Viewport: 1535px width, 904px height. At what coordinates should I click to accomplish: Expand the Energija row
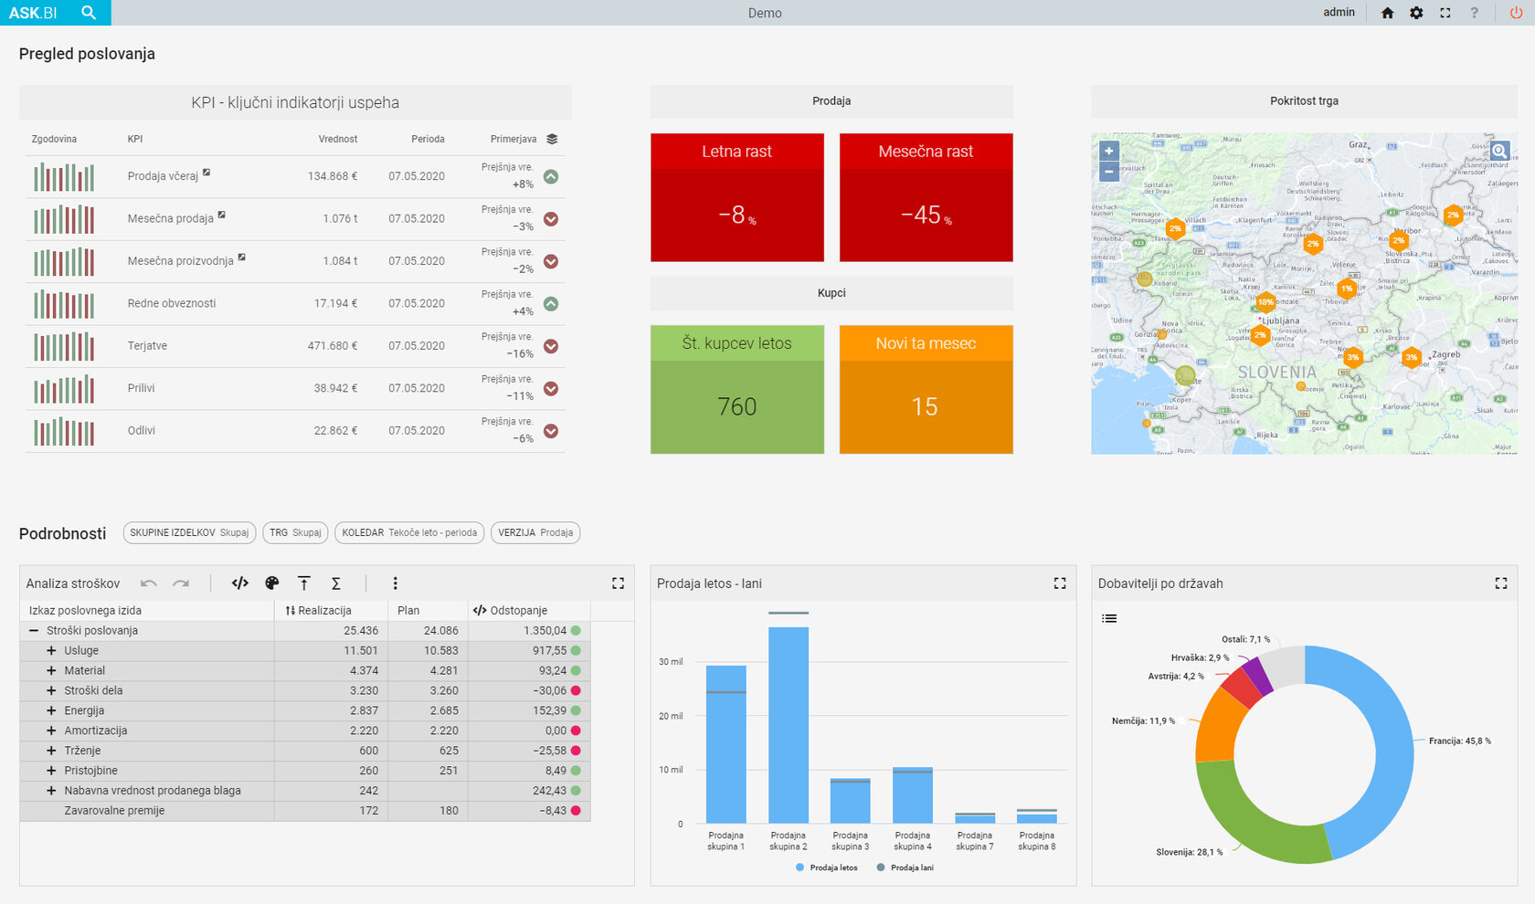pyautogui.click(x=51, y=710)
